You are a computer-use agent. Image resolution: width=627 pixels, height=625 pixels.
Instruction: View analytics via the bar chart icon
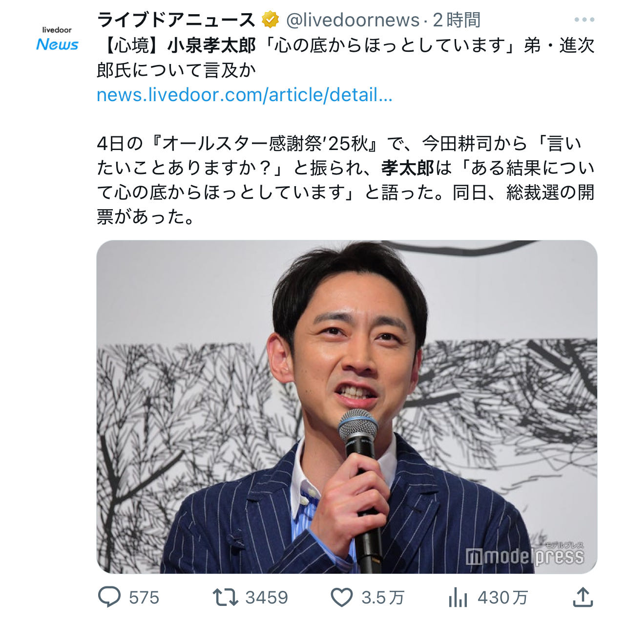click(x=458, y=597)
